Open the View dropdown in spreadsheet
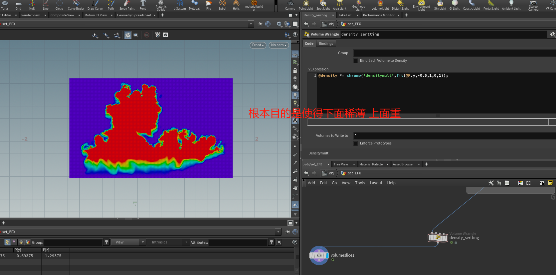 (128, 242)
